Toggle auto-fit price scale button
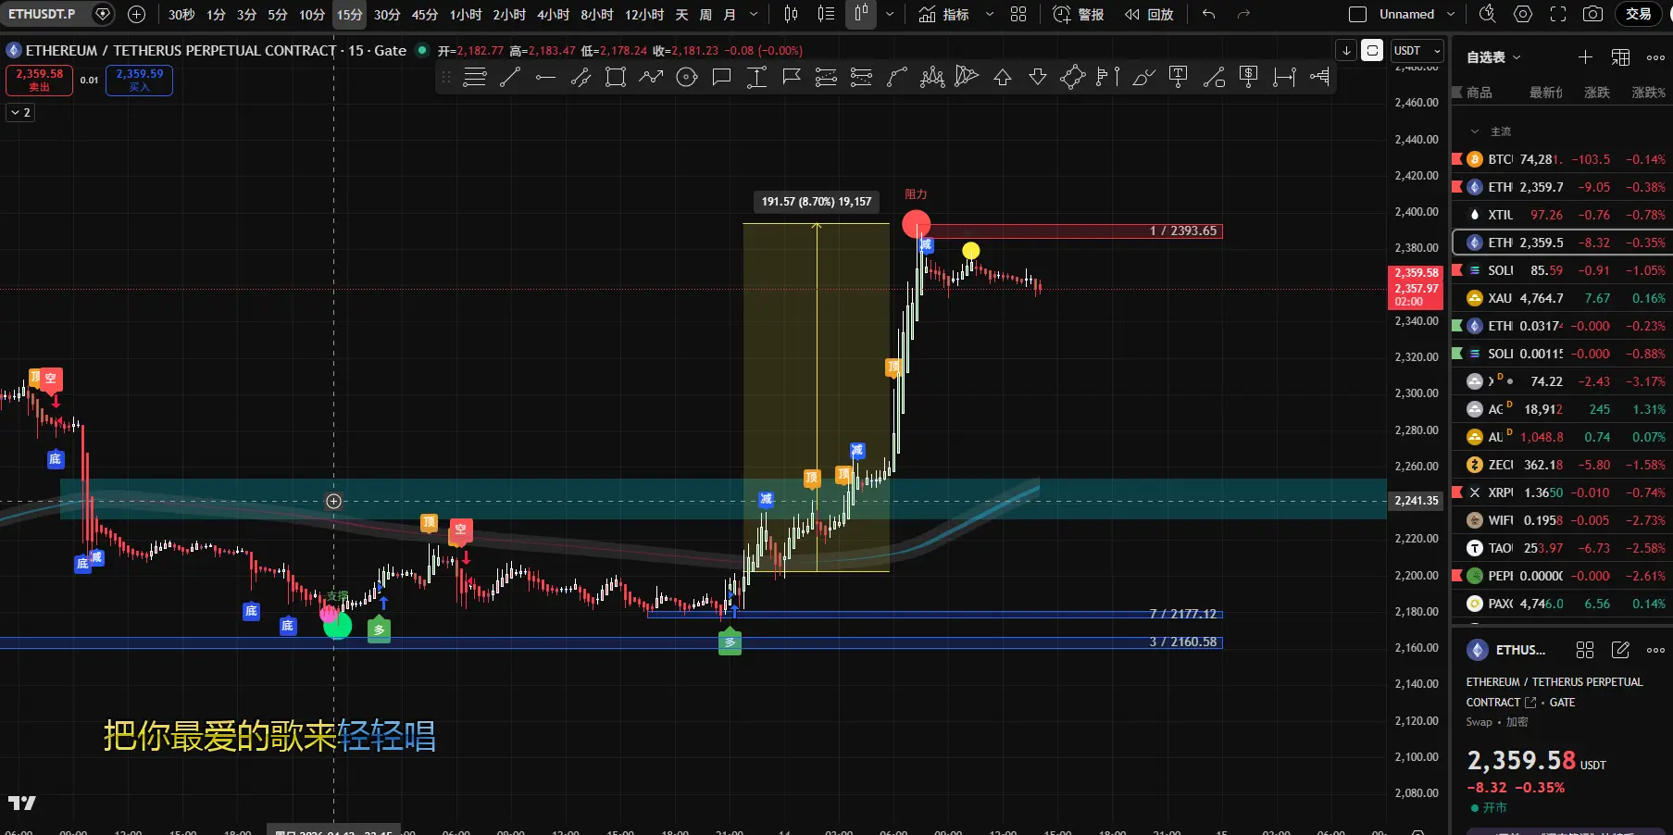Image resolution: width=1673 pixels, height=835 pixels. pyautogui.click(x=1372, y=50)
